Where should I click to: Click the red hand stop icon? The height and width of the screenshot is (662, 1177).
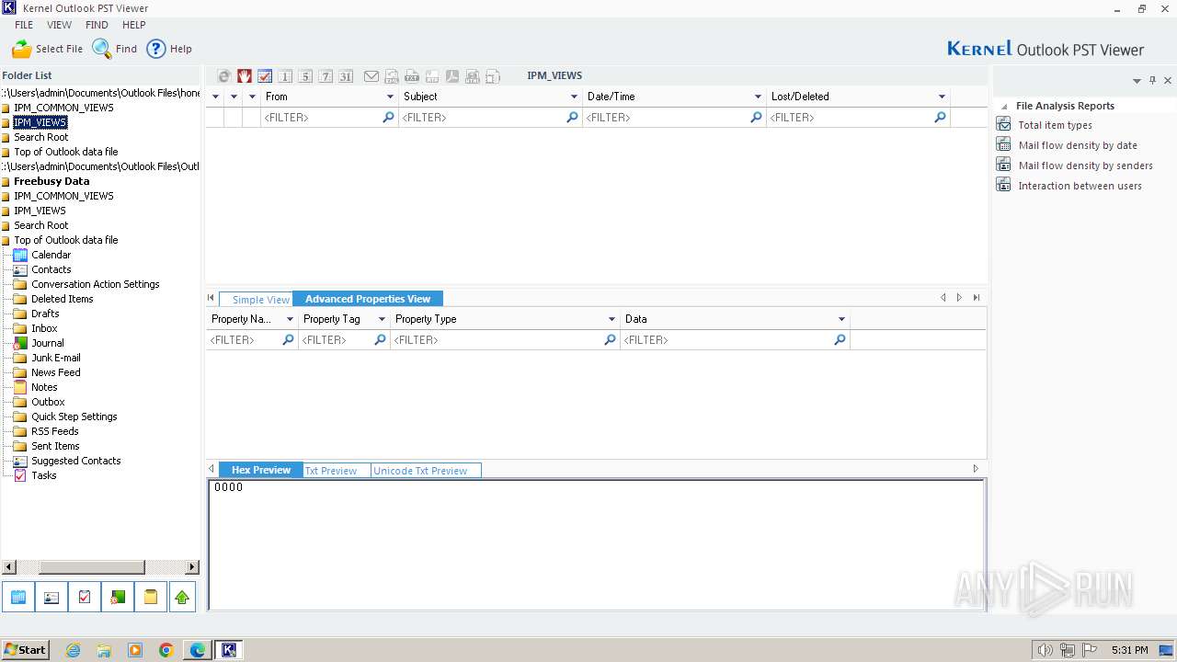245,76
